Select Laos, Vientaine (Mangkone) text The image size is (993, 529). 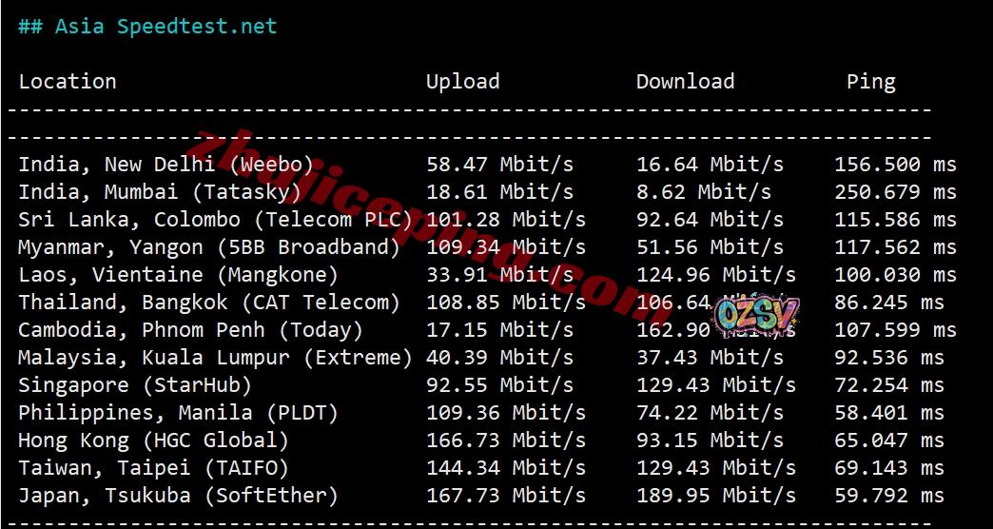tap(178, 276)
